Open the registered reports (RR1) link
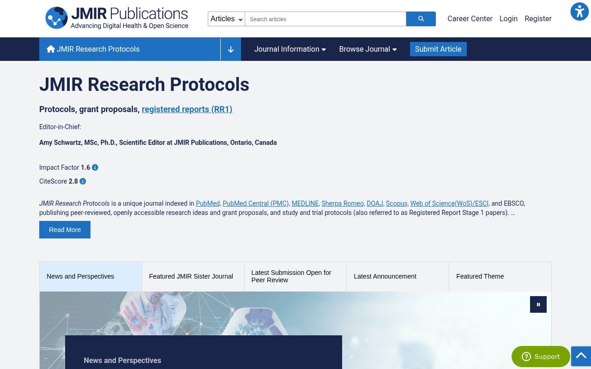This screenshot has width=591, height=369. click(x=187, y=109)
